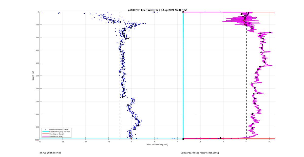The image size is (304, 157).
Task: Click the x-axis tick label '15'
Action: coord(269,142)
